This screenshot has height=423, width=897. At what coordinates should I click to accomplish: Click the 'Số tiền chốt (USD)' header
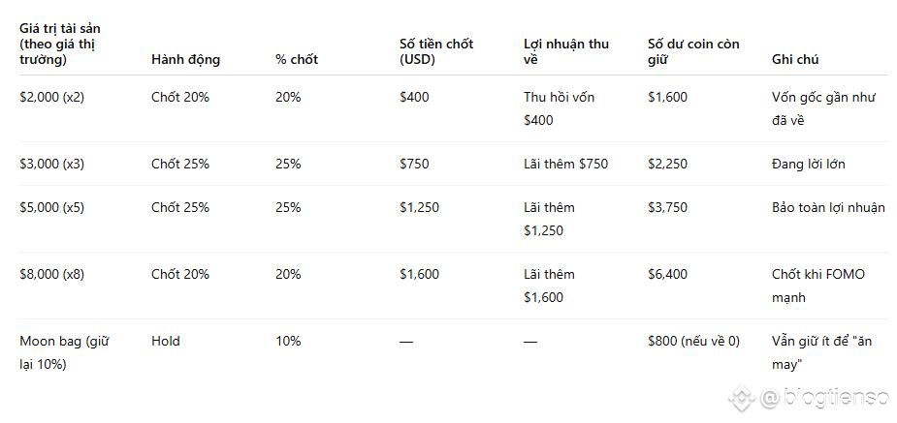[x=436, y=51]
